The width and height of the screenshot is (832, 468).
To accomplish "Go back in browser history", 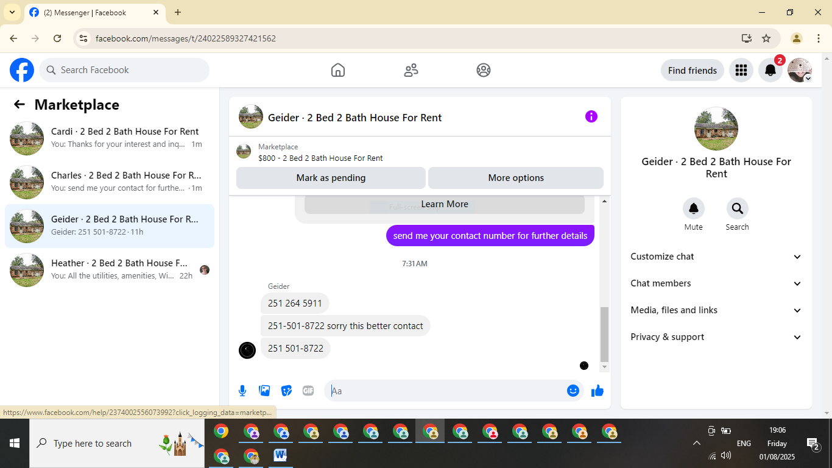I will pos(13,38).
